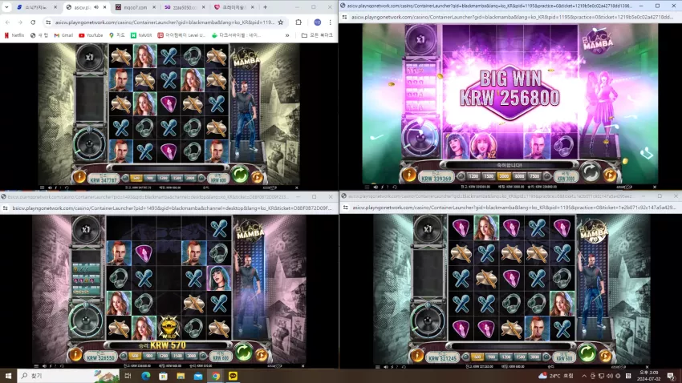Bookmark this page with the star icon
The height and width of the screenshot is (383, 682).
281,22
